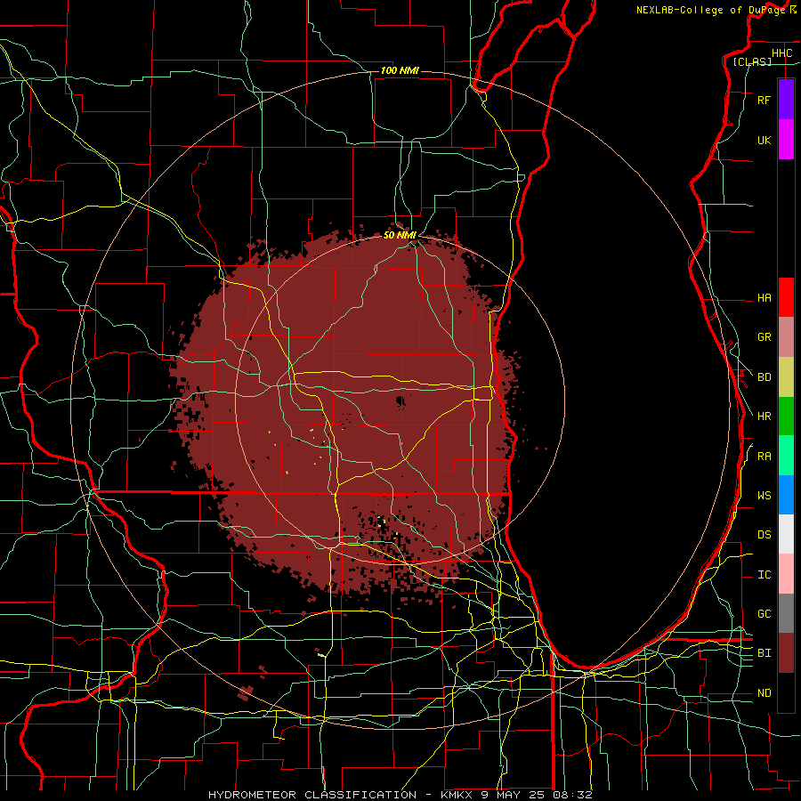Click the IC legend label
801x801 pixels.
click(x=765, y=575)
